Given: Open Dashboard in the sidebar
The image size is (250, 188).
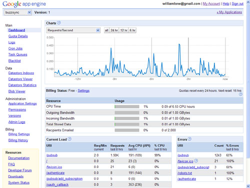Looking at the screenshot, I should tap(16, 30).
